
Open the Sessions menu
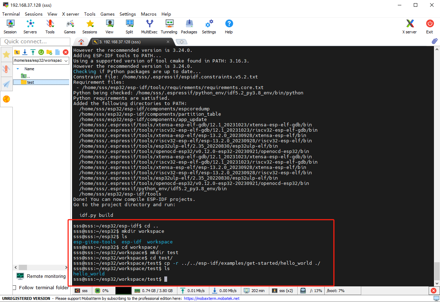34,14
